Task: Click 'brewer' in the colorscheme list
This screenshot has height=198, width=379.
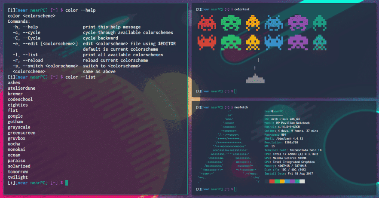Action: 15,94
